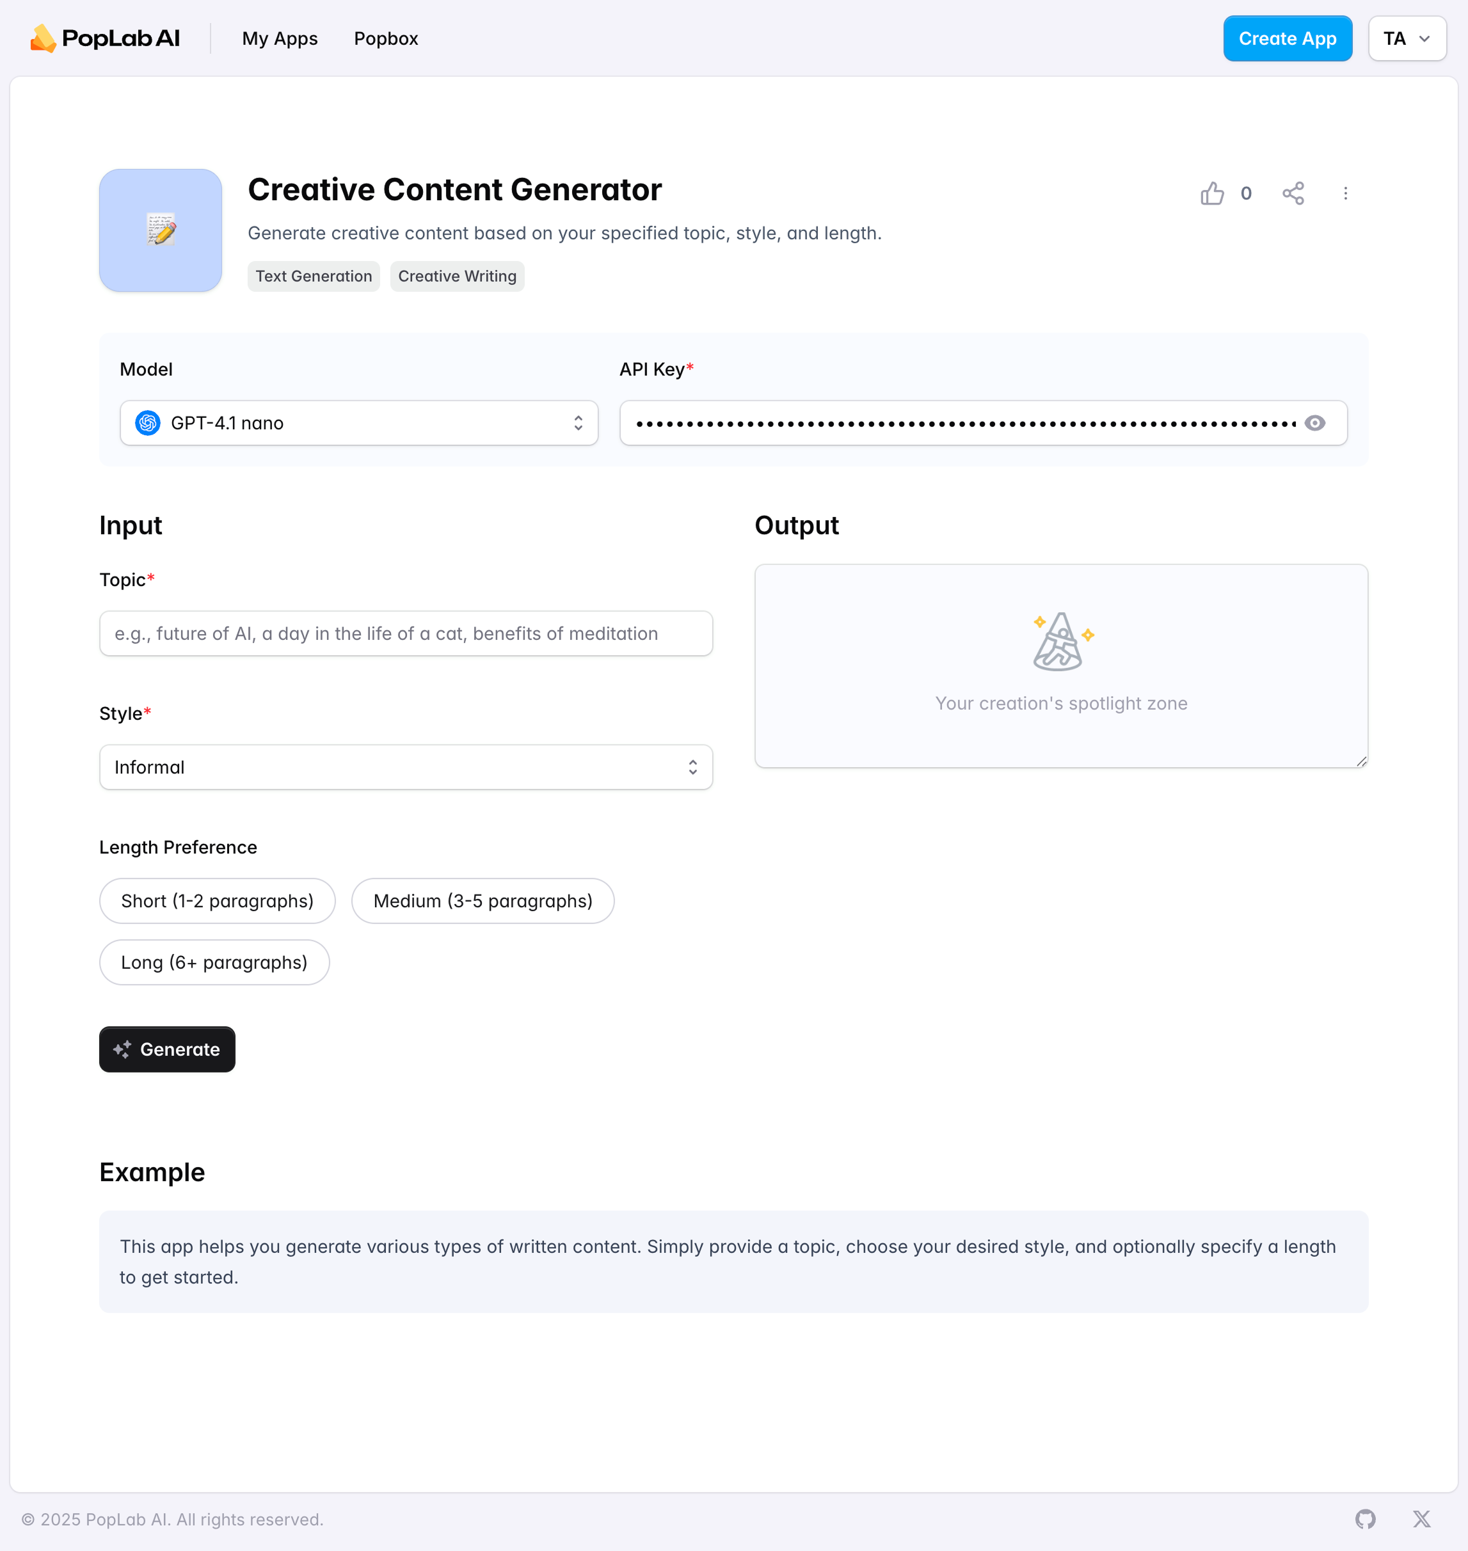Open the GPT-4.1 nano model dropdown

click(358, 424)
